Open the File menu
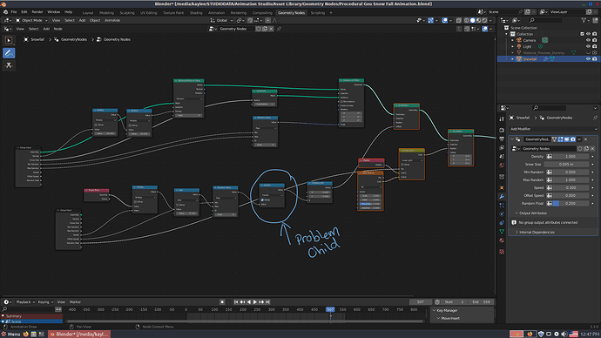The height and width of the screenshot is (338, 601). pos(14,12)
